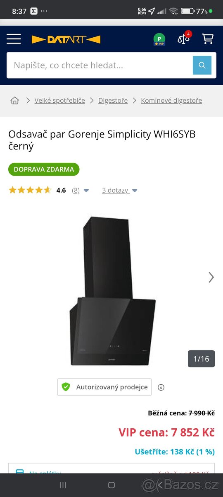The height and width of the screenshot is (497, 223).
Task: Open 'Digestoře' breadcrumb link
Action: point(113,100)
